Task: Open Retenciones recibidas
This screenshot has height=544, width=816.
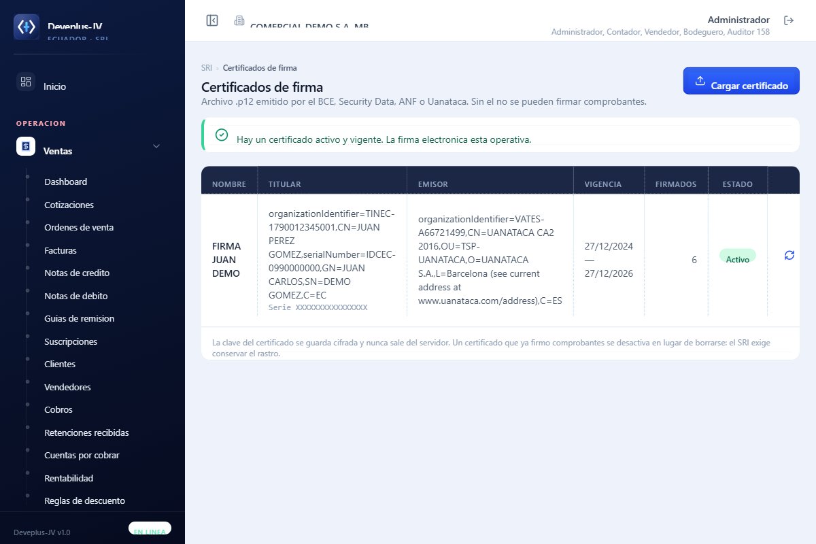Action: coord(86,432)
